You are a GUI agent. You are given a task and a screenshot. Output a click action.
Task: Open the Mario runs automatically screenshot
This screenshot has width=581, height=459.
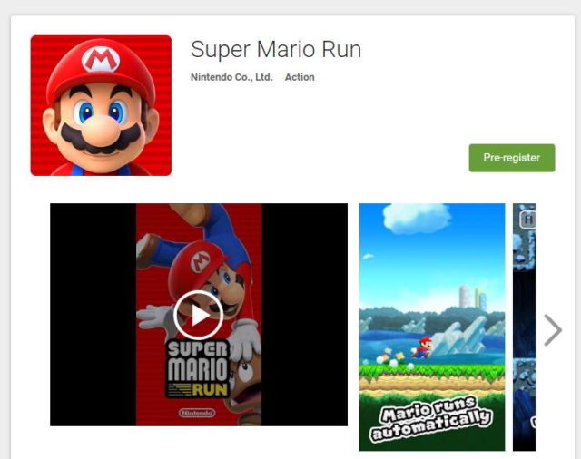[x=432, y=327]
